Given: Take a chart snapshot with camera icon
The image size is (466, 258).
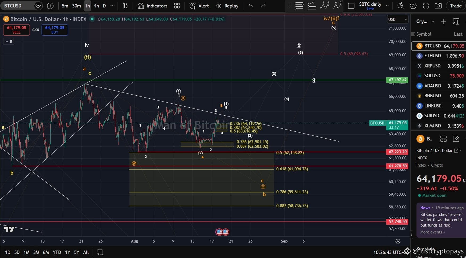Looking at the screenshot, I should coord(438,6).
